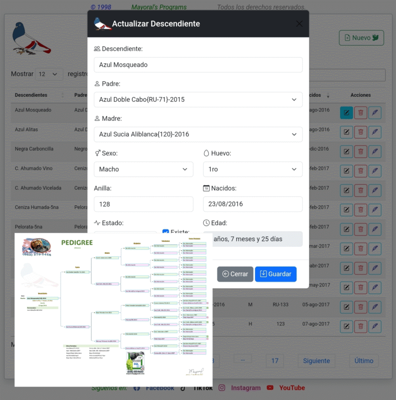Edit the Negra Carboncilla record
396x400 pixels.
coord(346,152)
